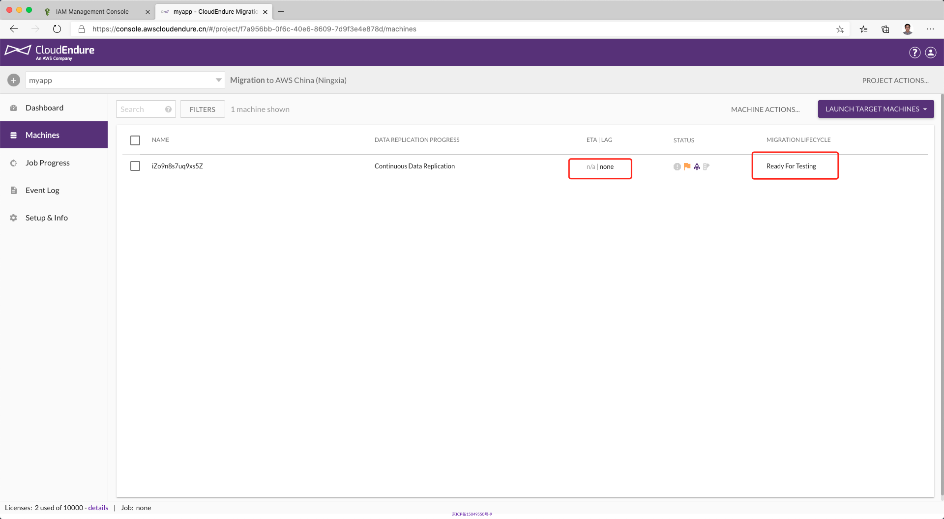Click the orange flag status icon

click(687, 166)
